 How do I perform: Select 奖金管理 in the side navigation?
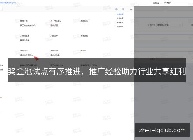point(120,22)
